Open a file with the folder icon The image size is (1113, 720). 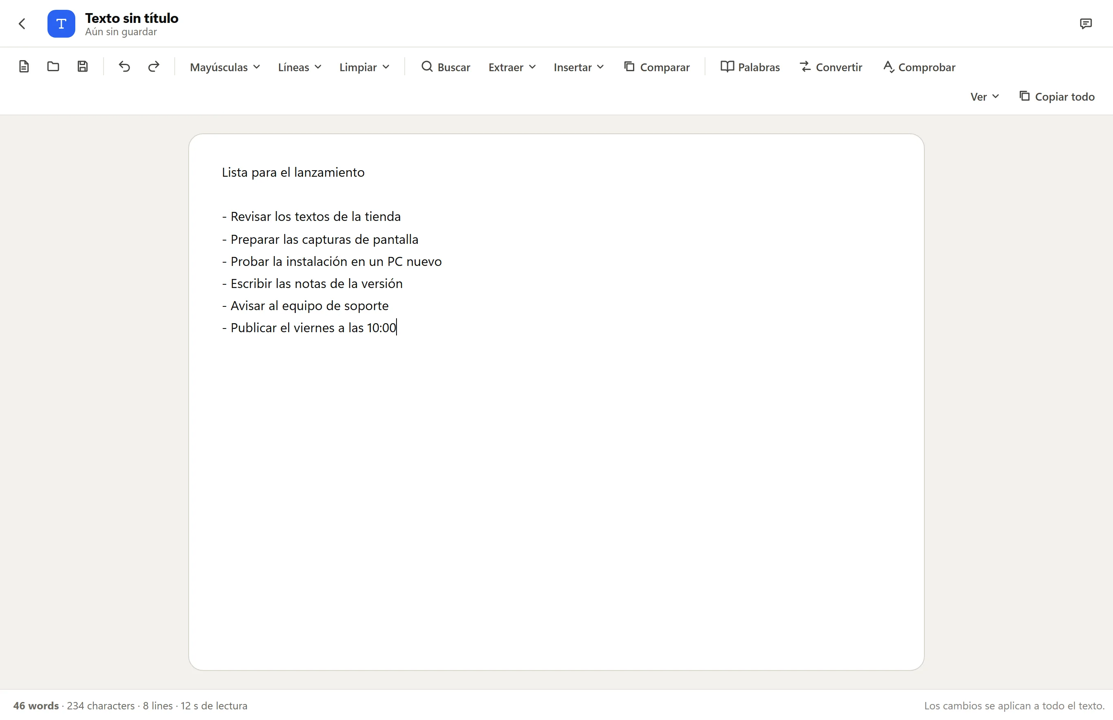(53, 67)
